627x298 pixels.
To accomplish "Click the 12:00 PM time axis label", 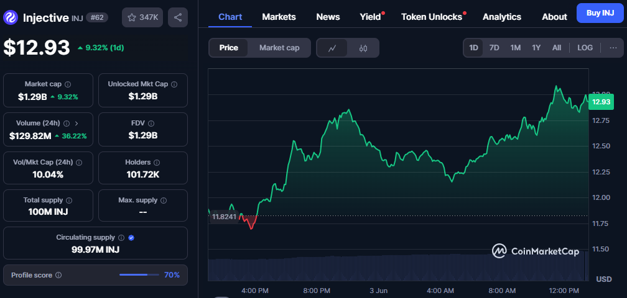I will point(564,291).
